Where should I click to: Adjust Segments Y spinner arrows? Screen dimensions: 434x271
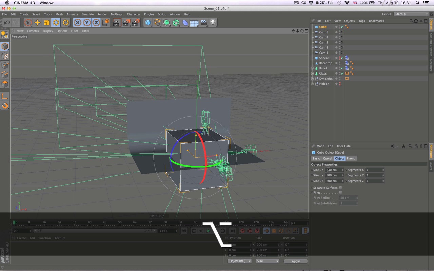pyautogui.click(x=383, y=175)
